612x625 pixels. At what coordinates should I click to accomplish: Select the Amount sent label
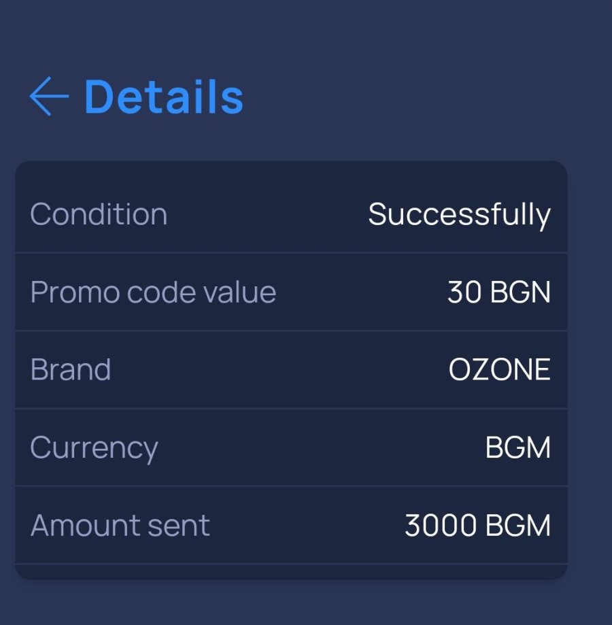tap(120, 526)
